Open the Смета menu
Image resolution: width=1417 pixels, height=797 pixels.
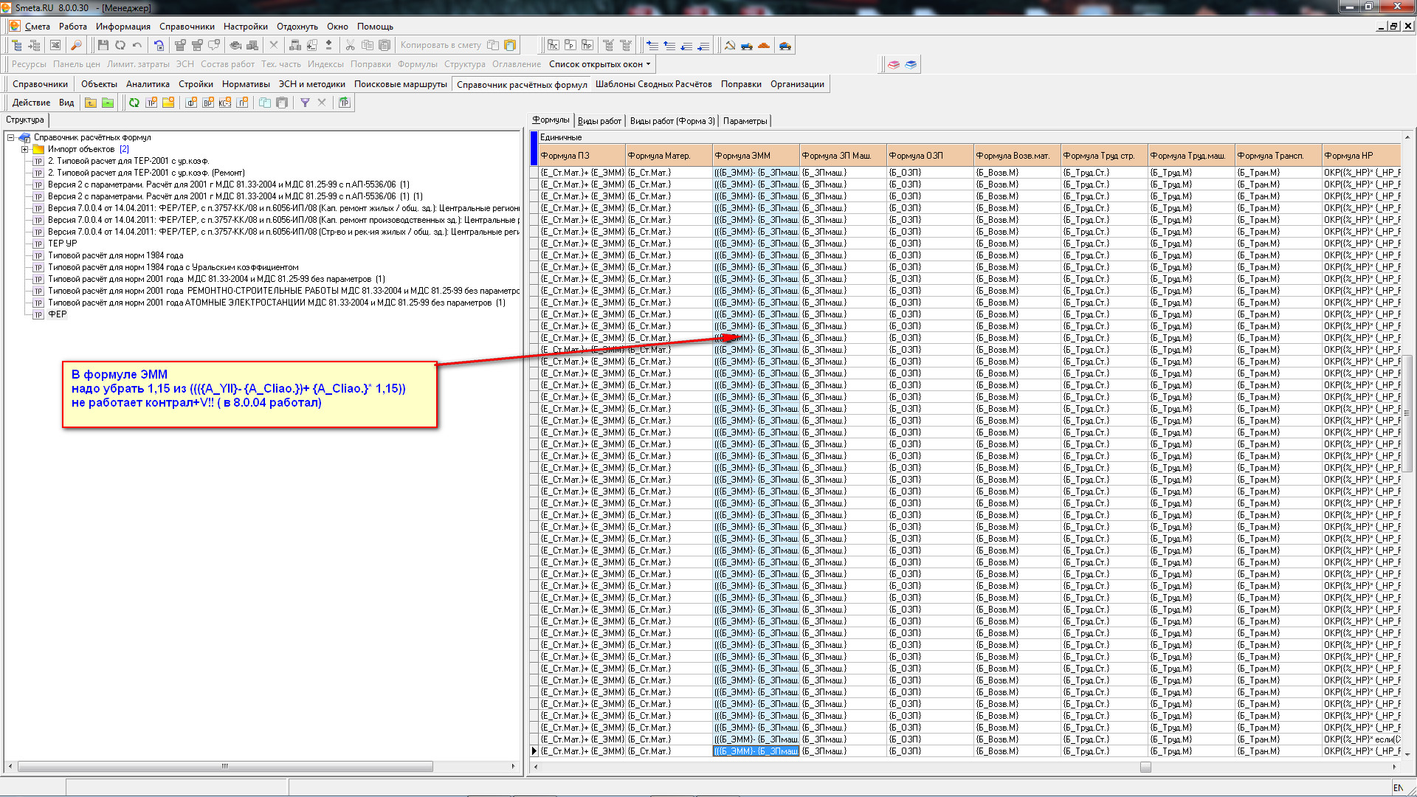click(38, 26)
